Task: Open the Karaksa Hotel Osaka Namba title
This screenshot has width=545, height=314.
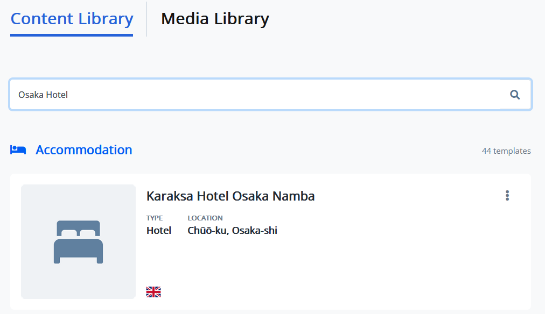Action: coord(230,196)
